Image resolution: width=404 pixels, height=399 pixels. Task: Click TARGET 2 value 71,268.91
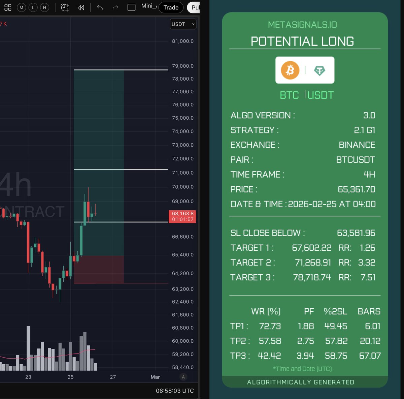coord(313,263)
